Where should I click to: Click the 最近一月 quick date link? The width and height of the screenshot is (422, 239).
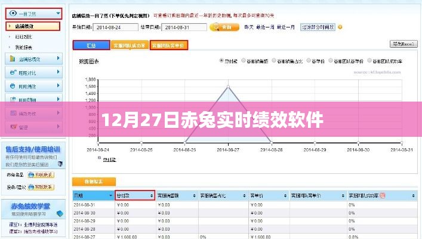285,27
